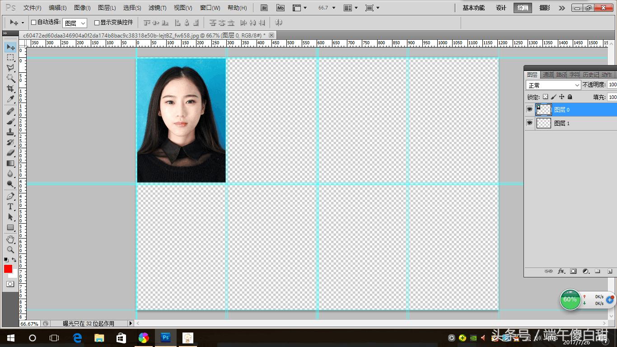Select the Zoom tool in toolbox
The height and width of the screenshot is (347, 617).
(10, 249)
